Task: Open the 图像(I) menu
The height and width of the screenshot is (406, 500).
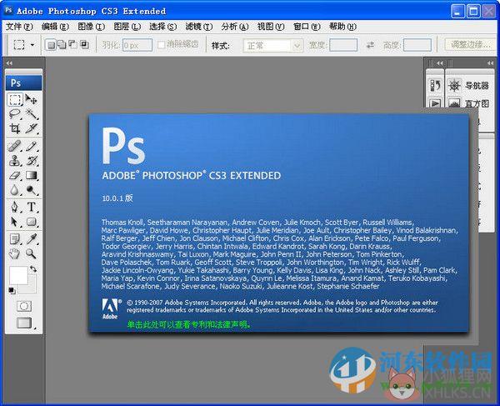Action: click(91, 27)
